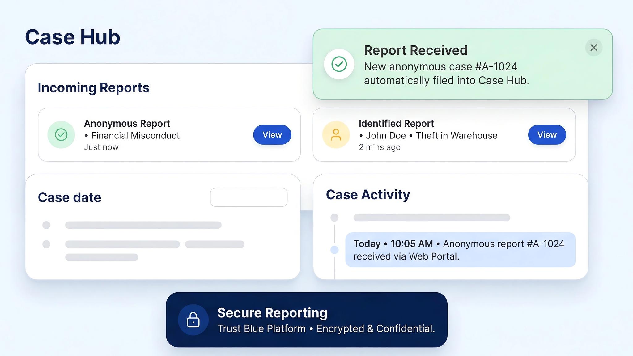Image resolution: width=633 pixels, height=356 pixels.
Task: Open the Case Hub title link
Action: coord(72,37)
